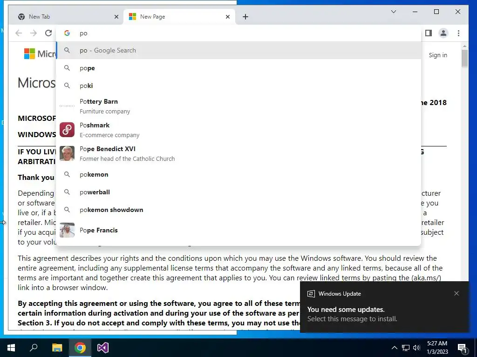Open Visual Studio from taskbar
The width and height of the screenshot is (477, 357).
pyautogui.click(x=103, y=348)
